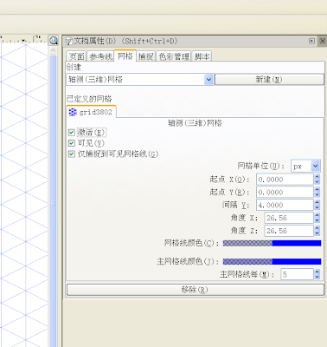The width and height of the screenshot is (327, 347).
Task: Decrease 起点 Y with down arrow
Action: pos(317,195)
